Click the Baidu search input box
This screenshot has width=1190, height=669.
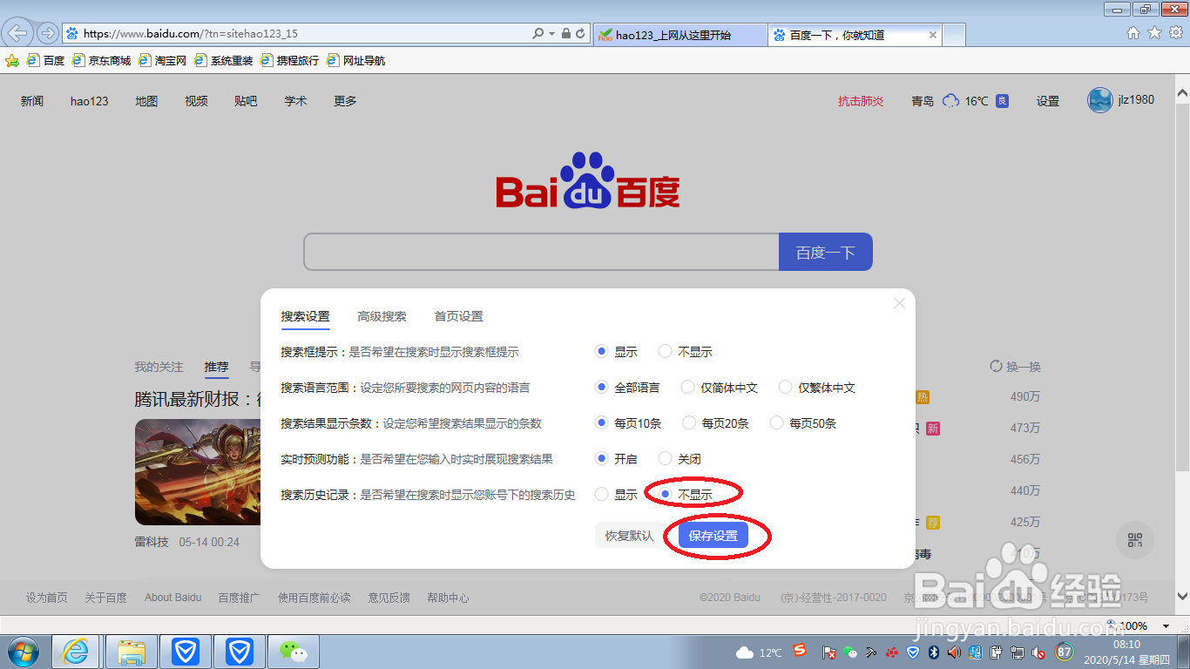click(x=541, y=253)
